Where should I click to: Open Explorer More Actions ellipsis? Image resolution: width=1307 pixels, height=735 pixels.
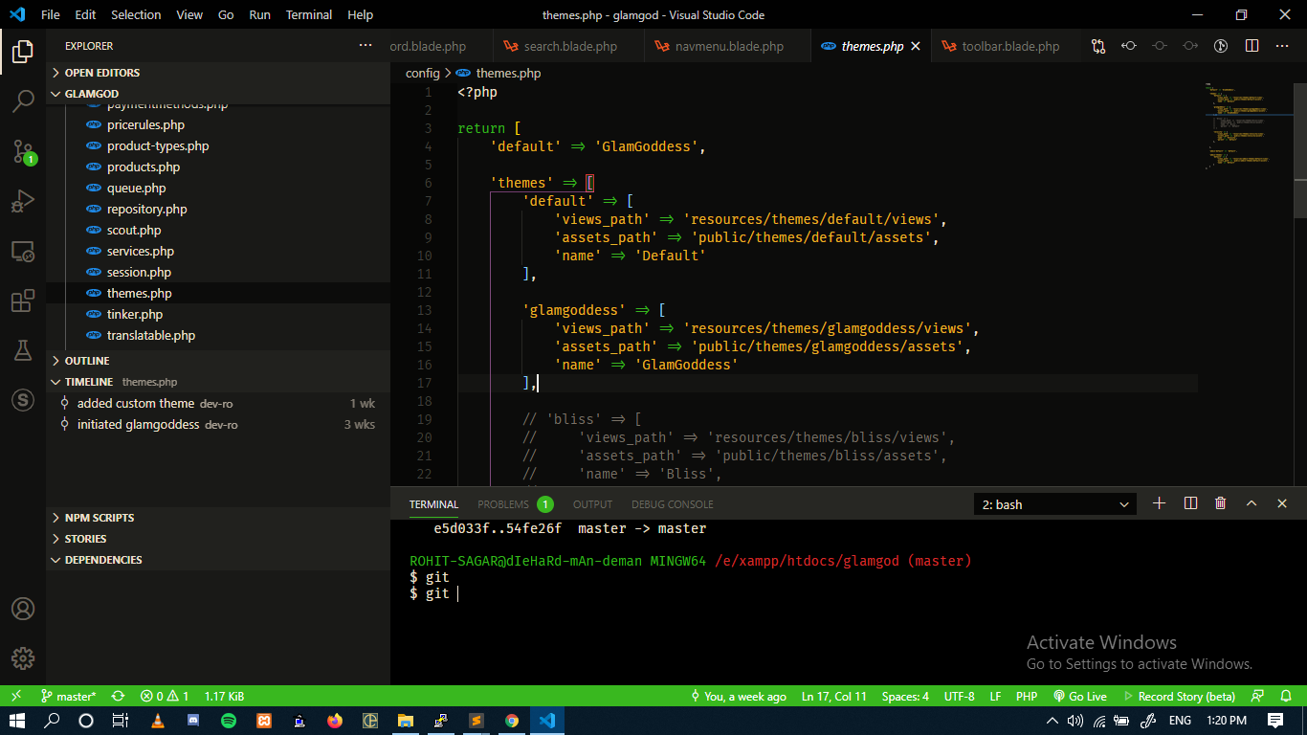366,46
